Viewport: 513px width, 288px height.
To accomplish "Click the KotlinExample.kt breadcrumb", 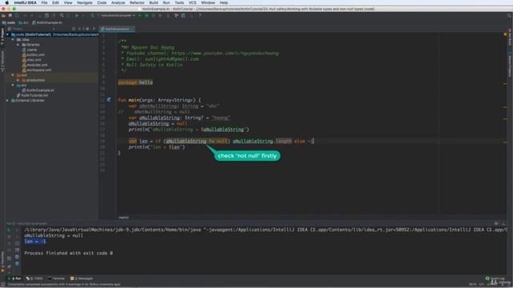I will point(47,22).
